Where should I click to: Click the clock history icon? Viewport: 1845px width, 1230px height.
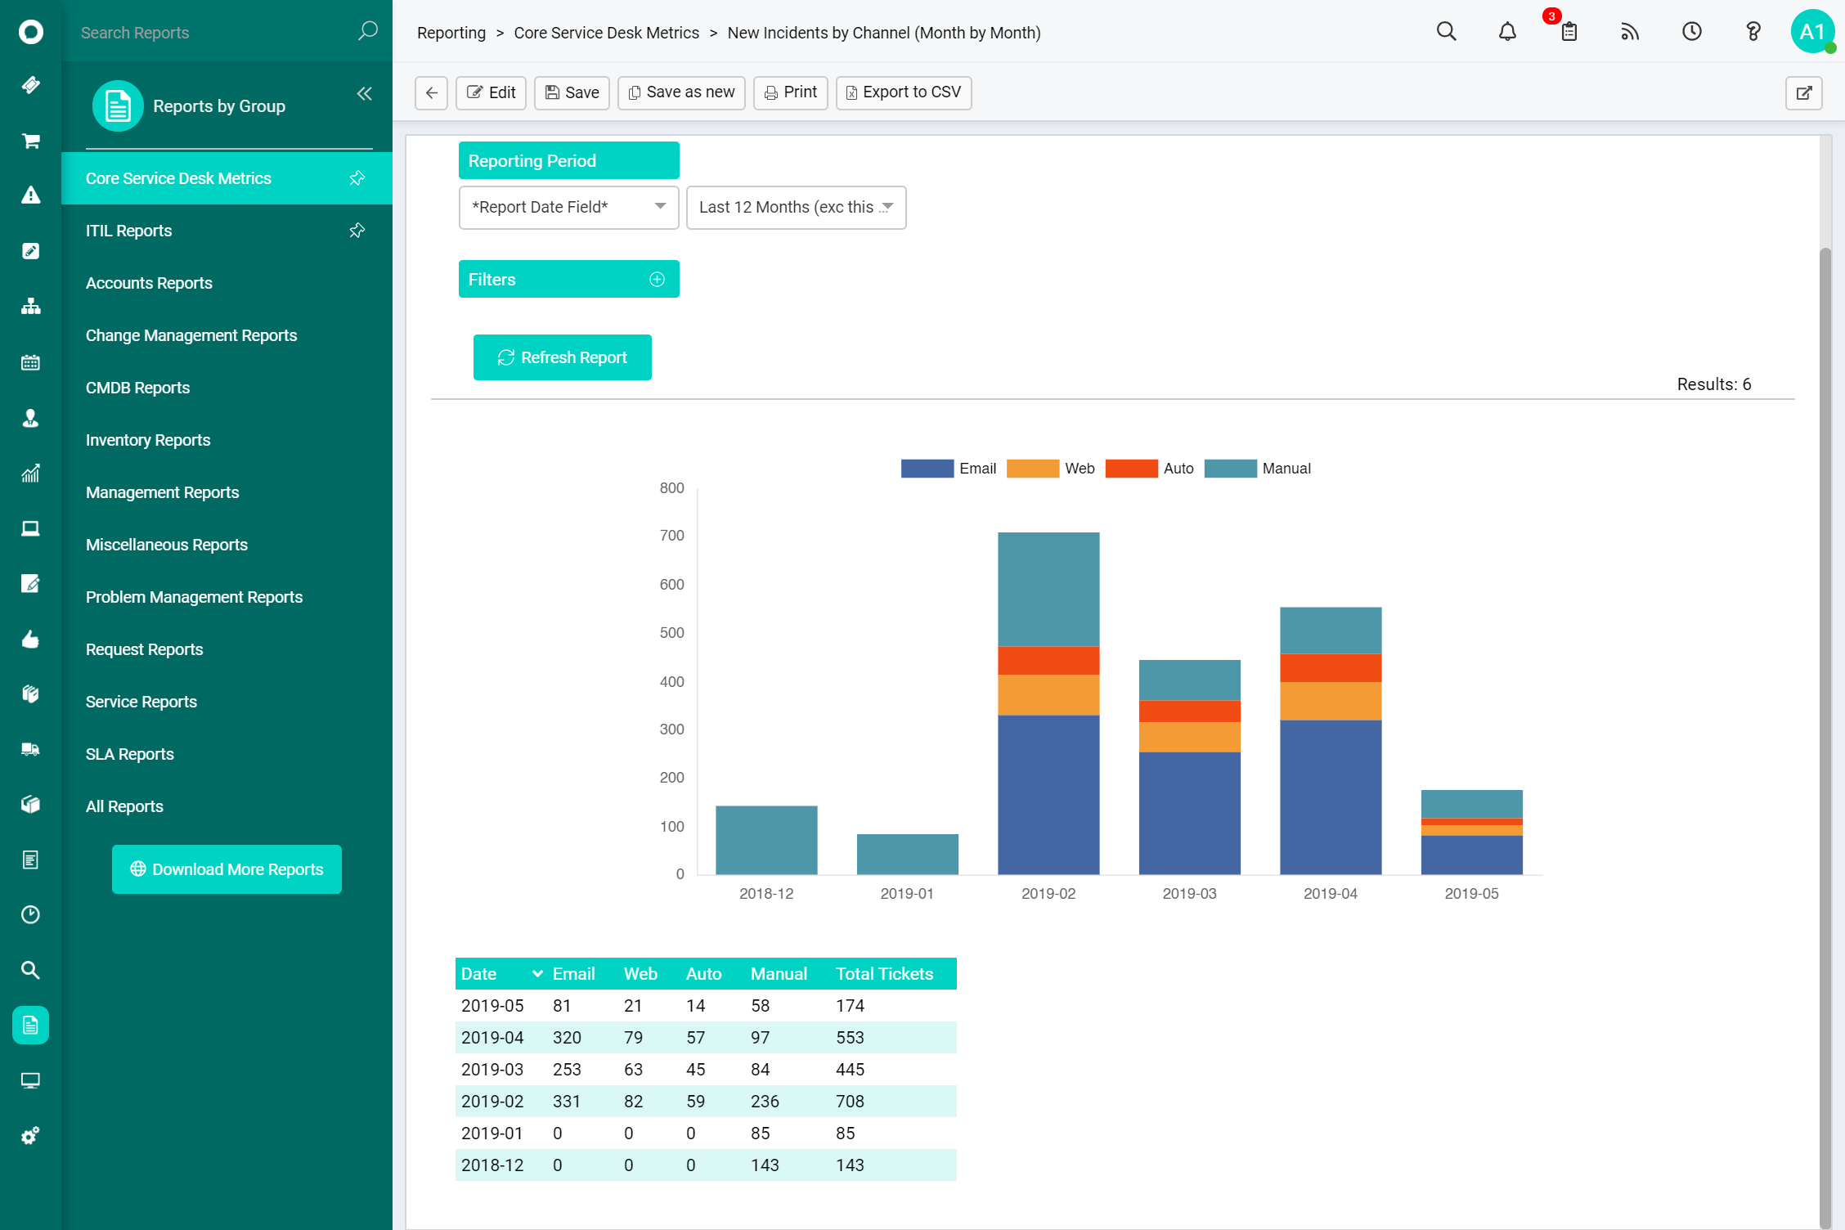point(1691,32)
